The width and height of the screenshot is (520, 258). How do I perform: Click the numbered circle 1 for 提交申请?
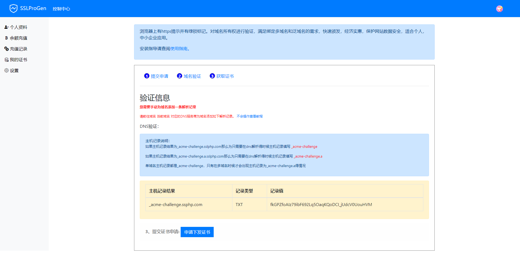[x=147, y=76]
